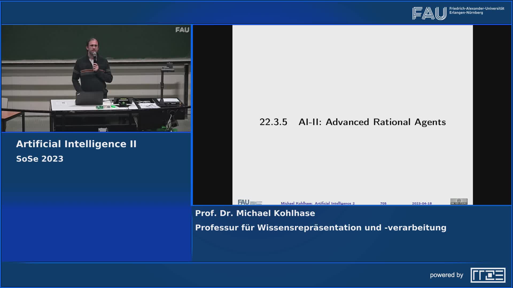
Task: Click 'Professur für Wissensrepräsentation und -verarbeitung' text
Action: tap(321, 228)
